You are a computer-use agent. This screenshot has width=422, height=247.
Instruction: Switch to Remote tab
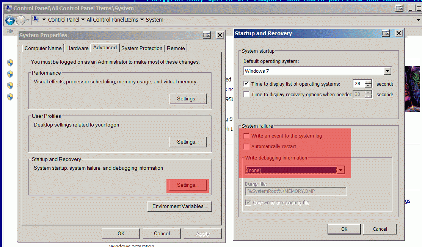pyautogui.click(x=176, y=48)
